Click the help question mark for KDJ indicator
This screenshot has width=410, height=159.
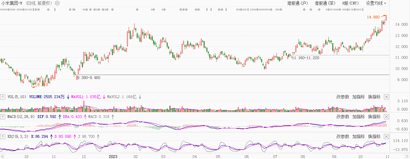(x=3, y=137)
